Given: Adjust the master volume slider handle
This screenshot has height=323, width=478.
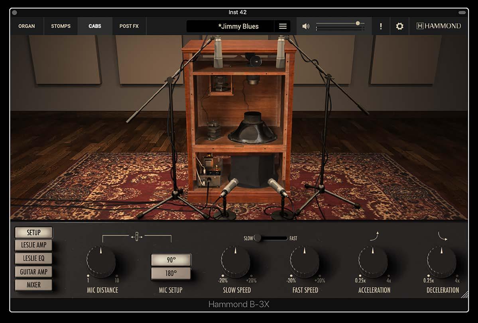Looking at the screenshot, I should 358,23.
